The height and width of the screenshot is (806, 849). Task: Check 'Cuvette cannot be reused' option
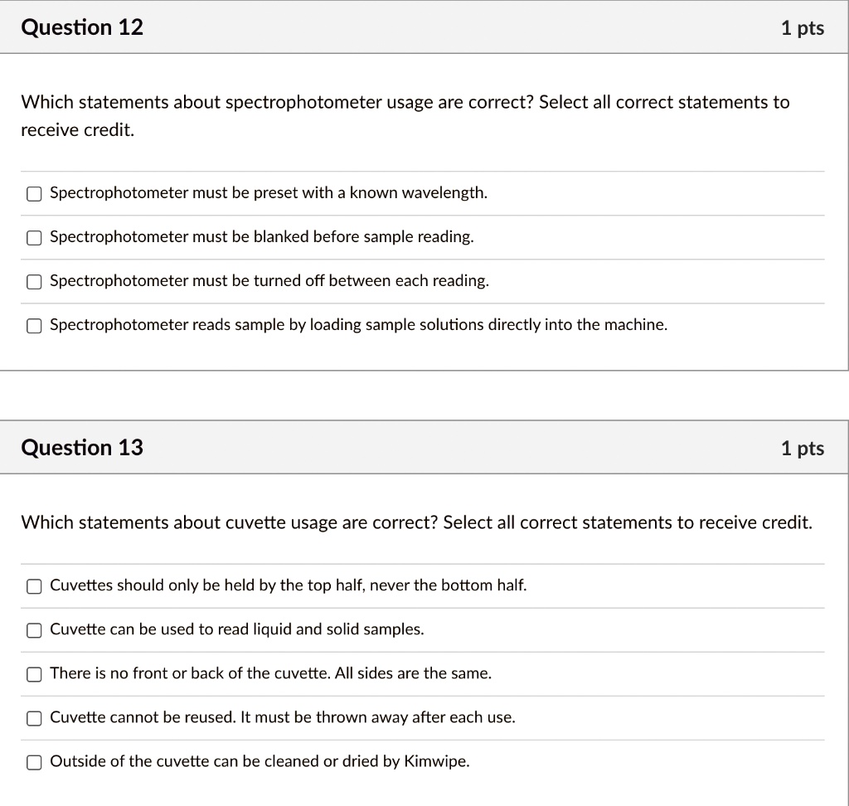point(34,718)
